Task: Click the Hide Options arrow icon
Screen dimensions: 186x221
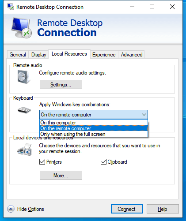Action: pos(11,209)
